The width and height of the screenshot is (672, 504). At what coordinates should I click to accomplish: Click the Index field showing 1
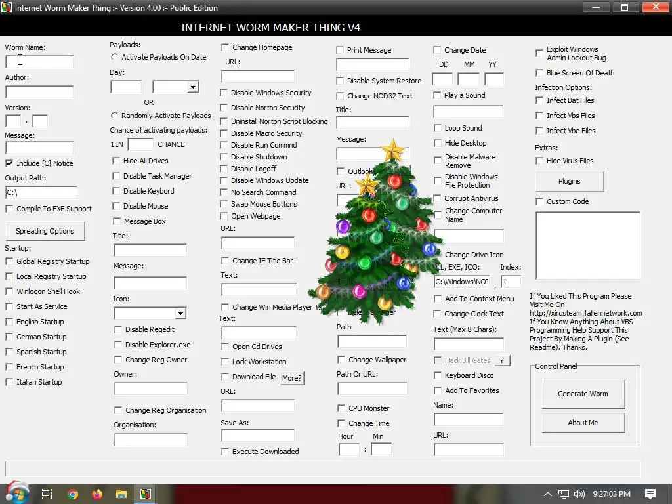coord(511,282)
